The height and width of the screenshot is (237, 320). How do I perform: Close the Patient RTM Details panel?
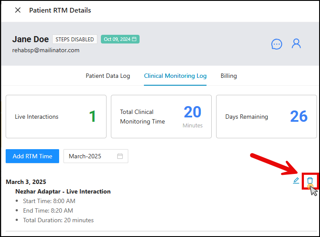[x=18, y=10]
